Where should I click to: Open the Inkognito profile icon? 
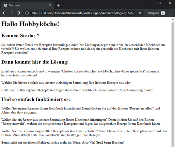point(163,13)
